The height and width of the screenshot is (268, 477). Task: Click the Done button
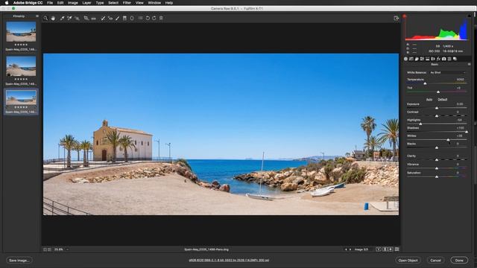pos(459,261)
